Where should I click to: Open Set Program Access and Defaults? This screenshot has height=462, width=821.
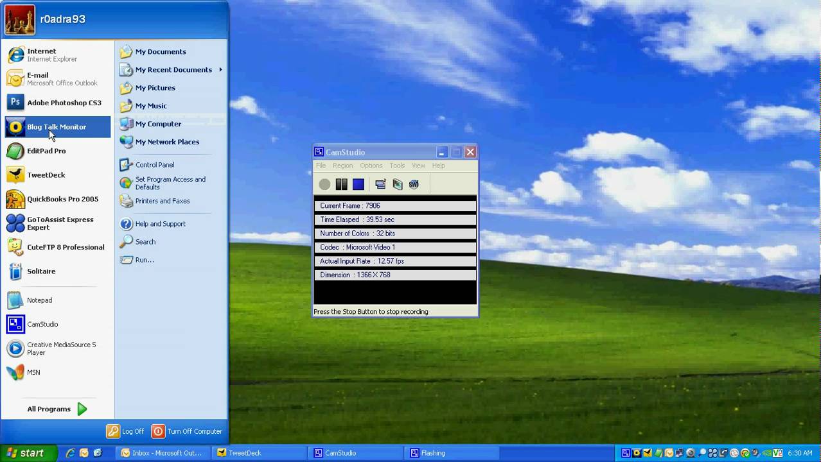click(x=171, y=183)
